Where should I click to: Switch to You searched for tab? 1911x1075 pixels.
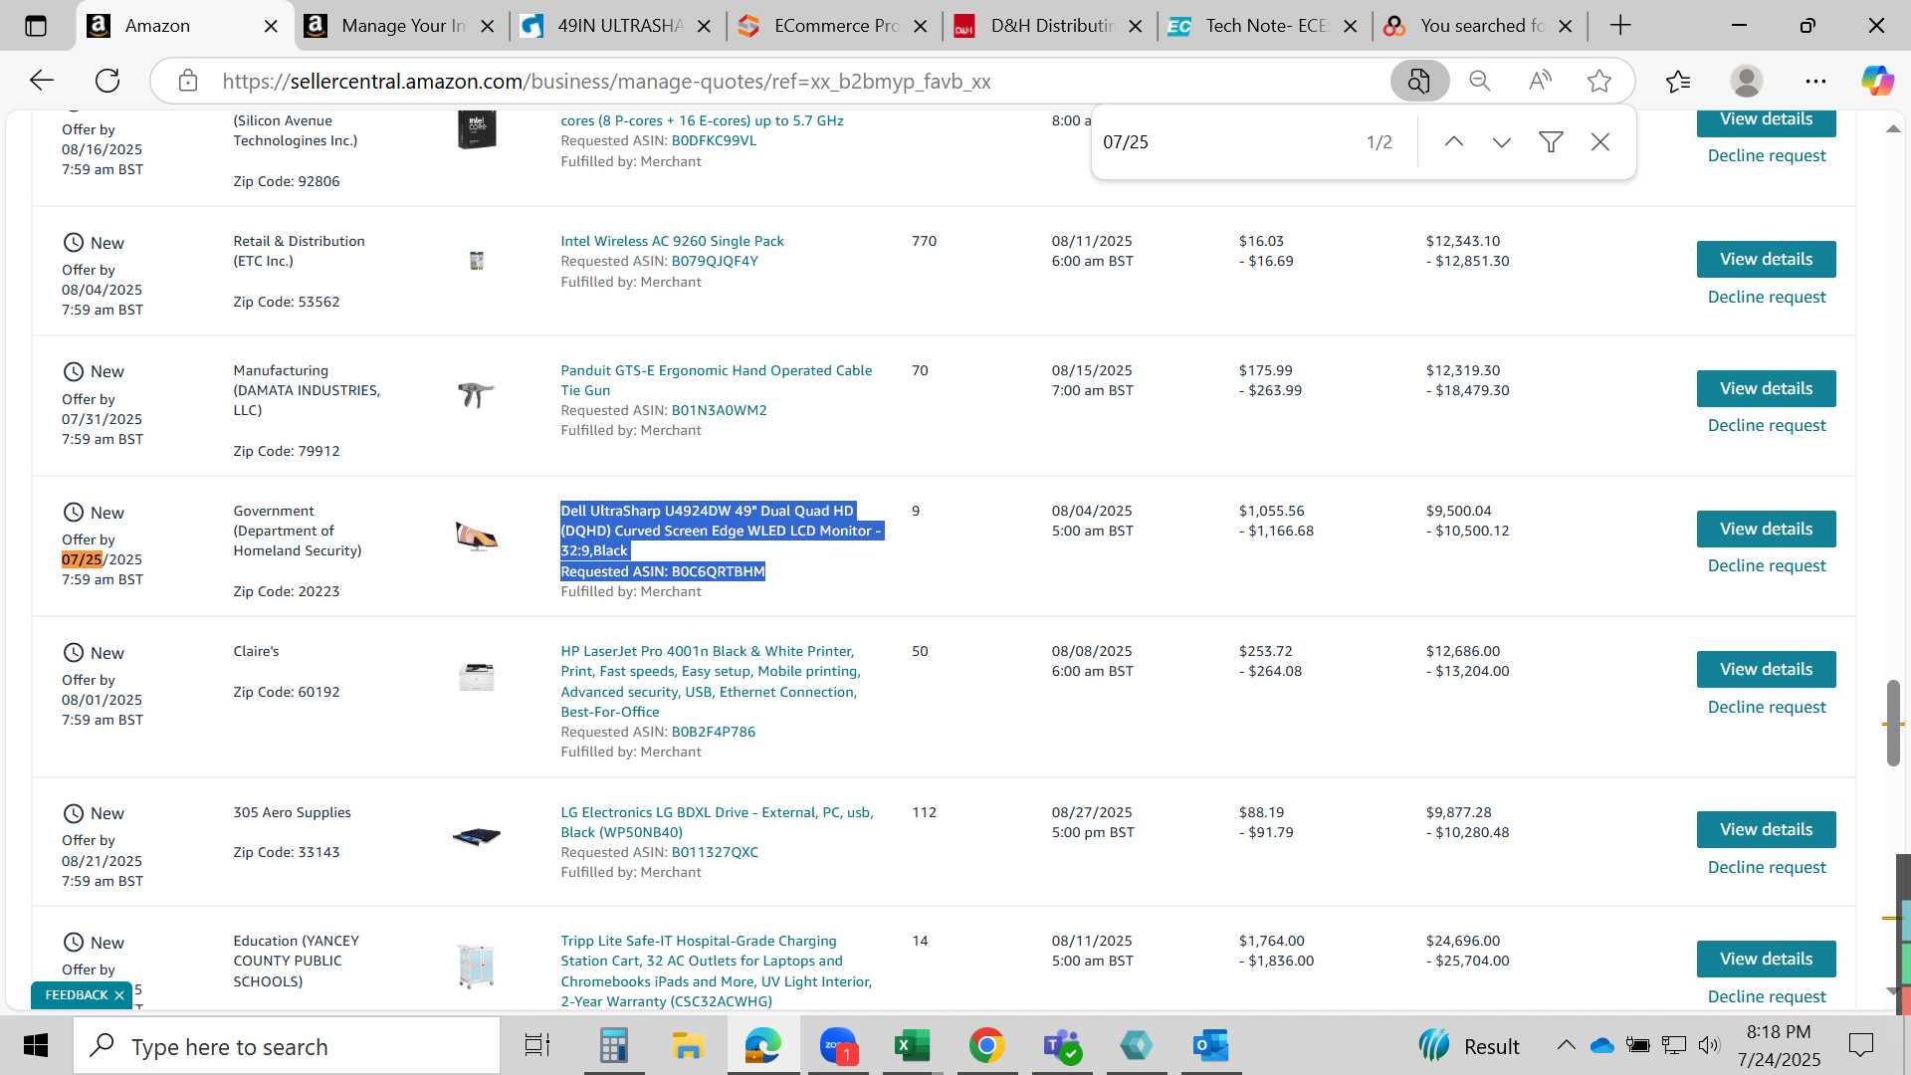[x=1480, y=26]
